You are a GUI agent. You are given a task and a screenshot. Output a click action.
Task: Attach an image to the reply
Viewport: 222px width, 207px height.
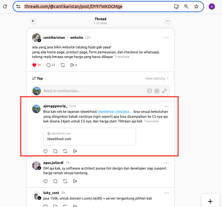[150, 91]
